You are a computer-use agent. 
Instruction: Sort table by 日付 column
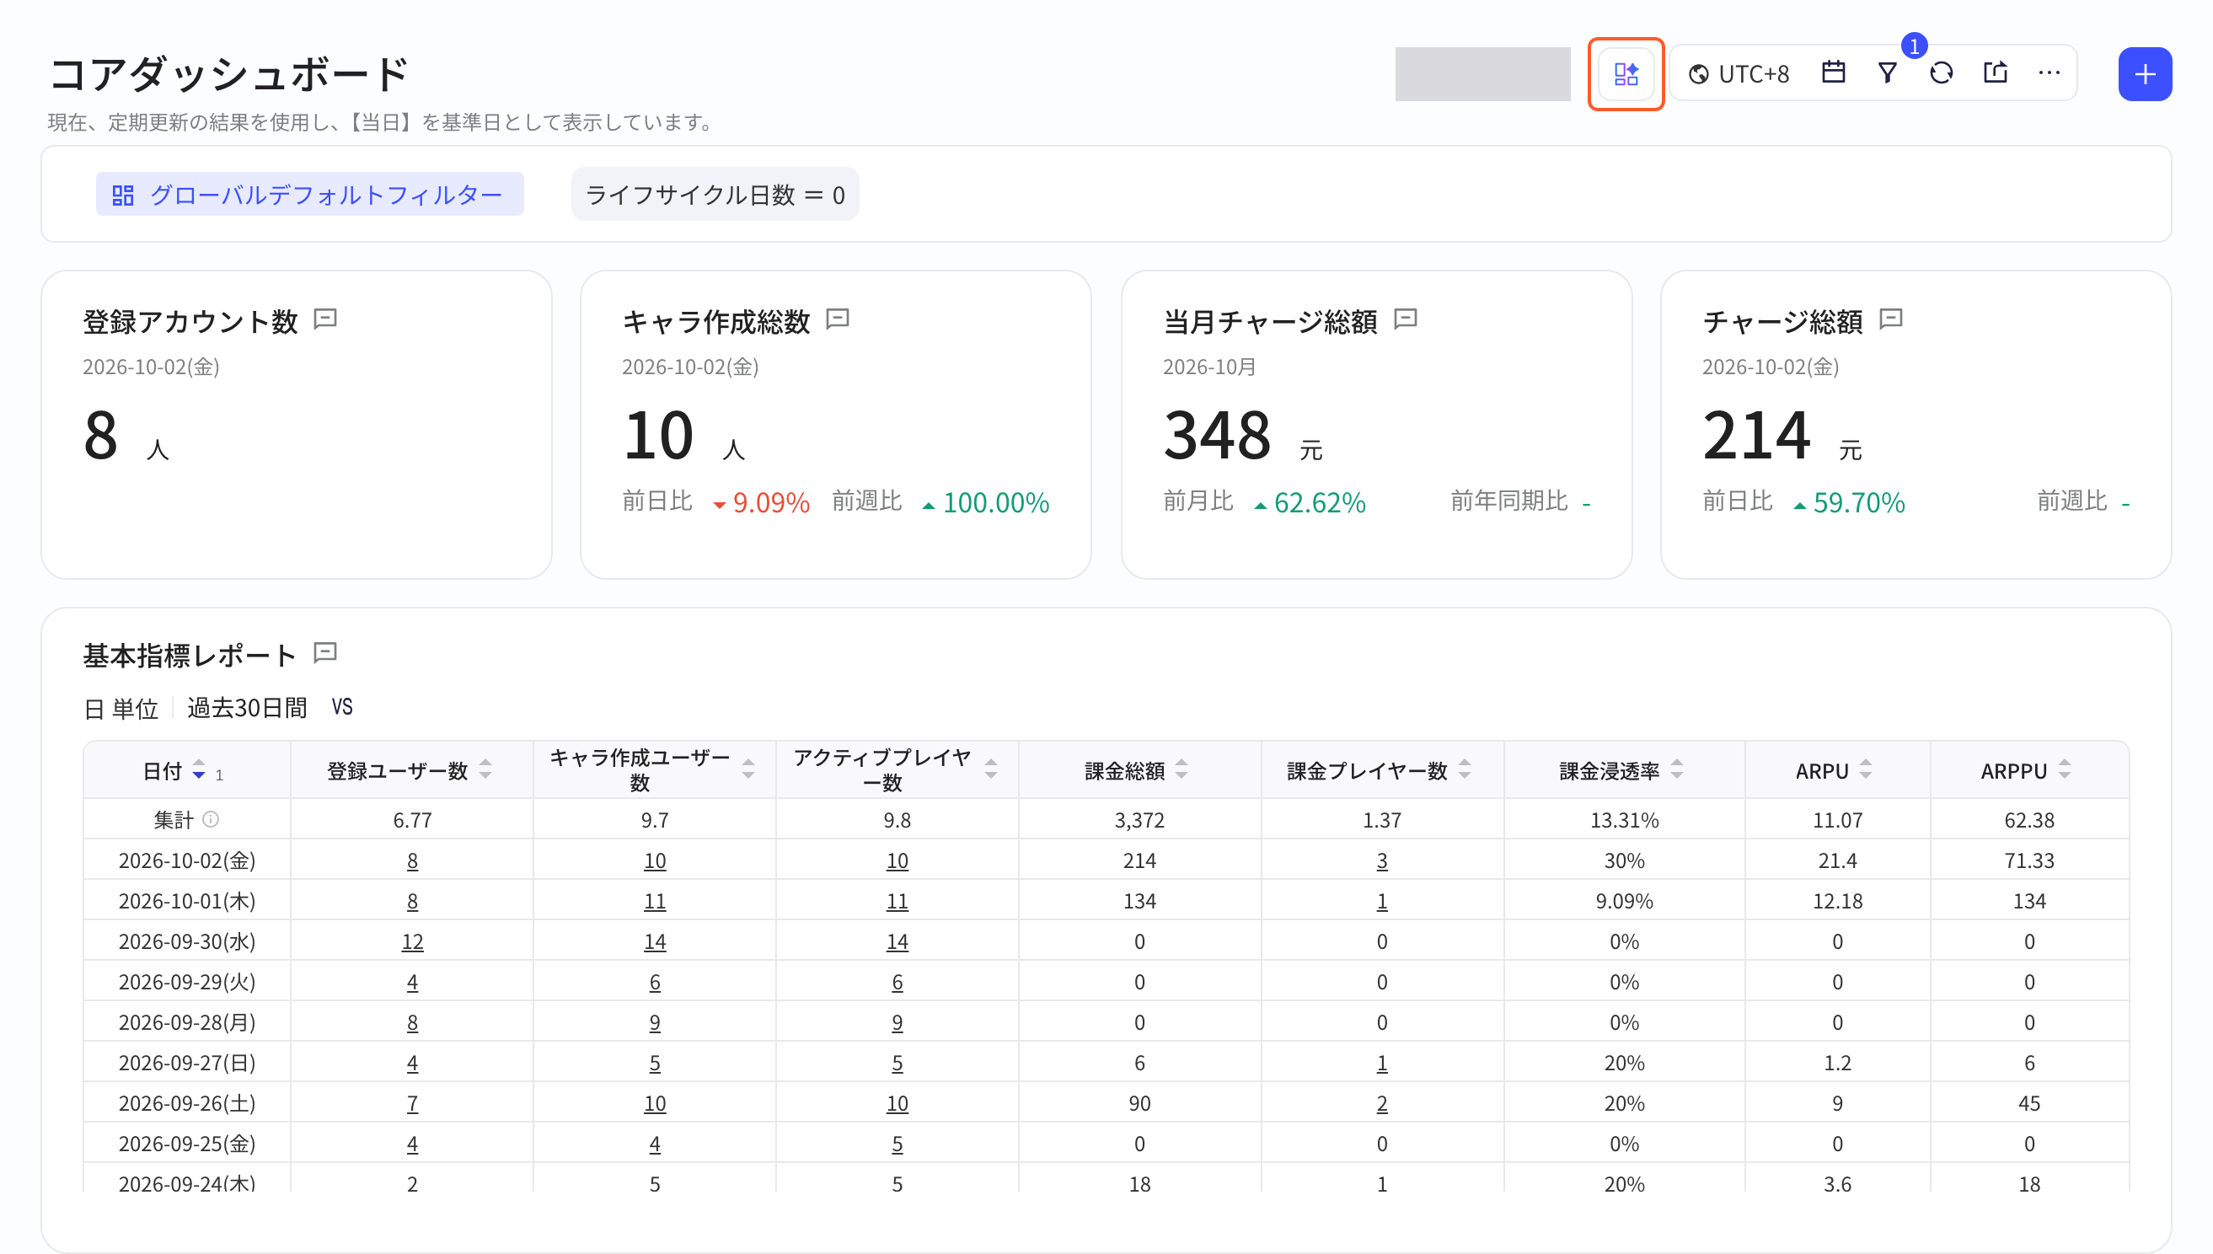(x=198, y=770)
